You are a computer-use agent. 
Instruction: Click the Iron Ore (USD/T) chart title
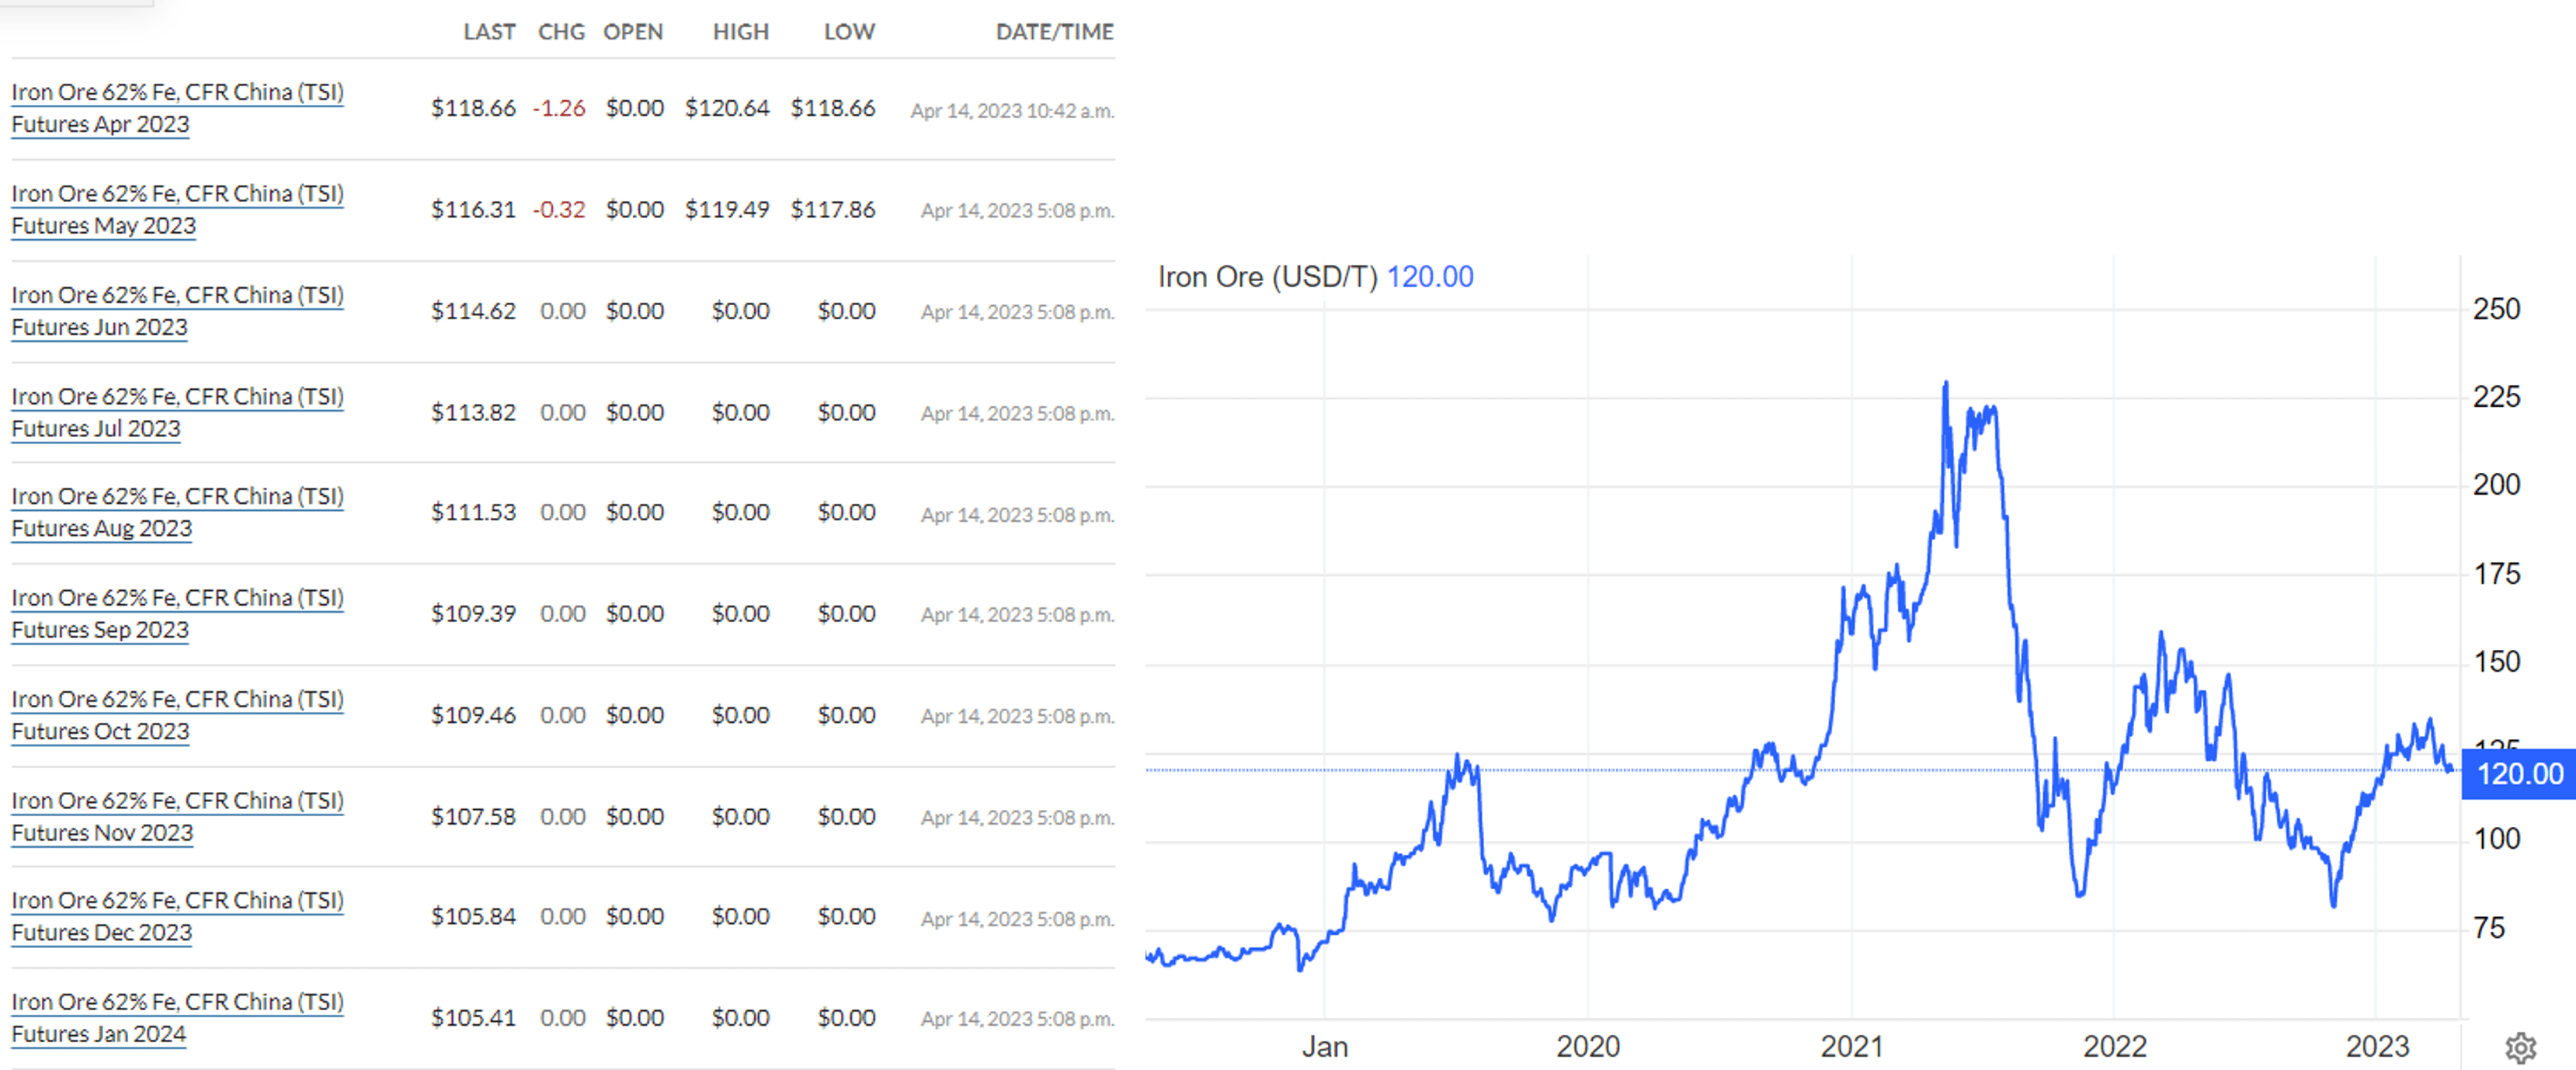tap(1267, 277)
